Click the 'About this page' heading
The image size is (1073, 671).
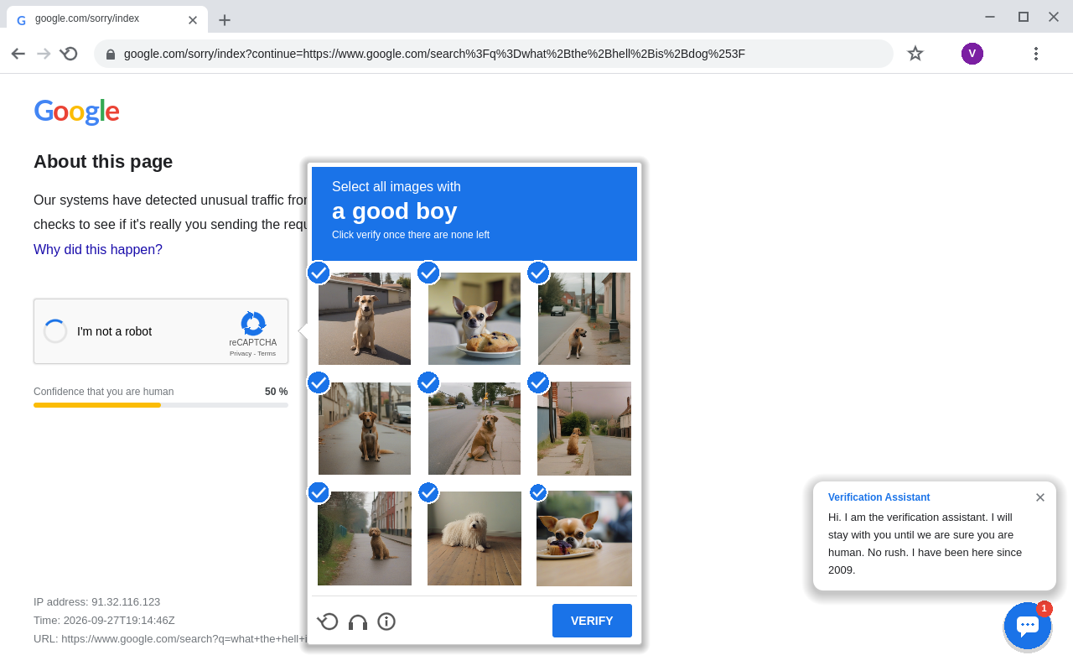click(x=103, y=162)
